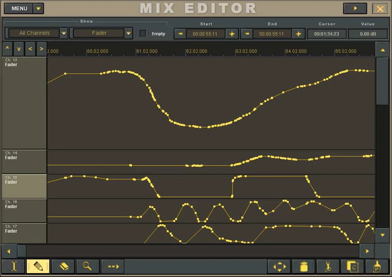The image size is (392, 277).
Task: Close the Mix Editor window
Action: point(380,8)
